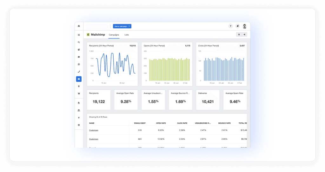Sort table by NAME column header
The height and width of the screenshot is (172, 325).
tap(92, 123)
